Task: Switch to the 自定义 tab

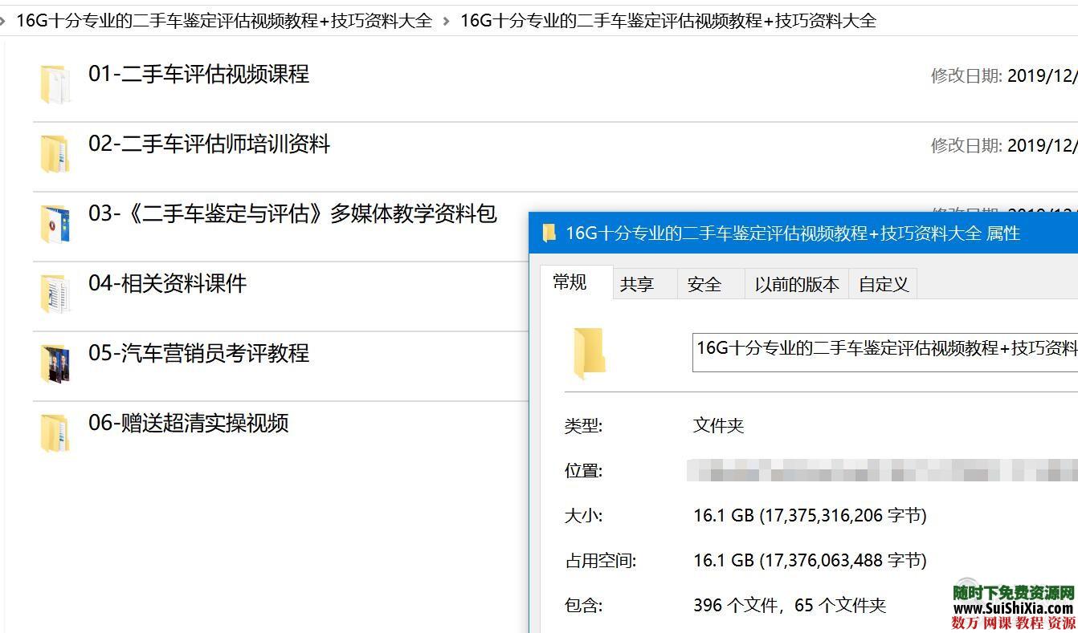Action: (x=882, y=283)
